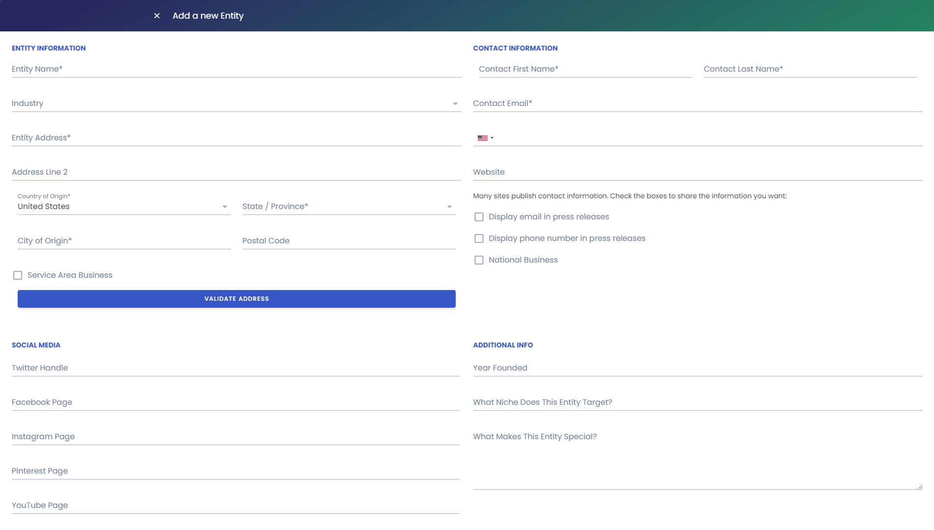934x530 pixels.
Task: Click the What Makes This Entity Special textarea
Action: point(697,460)
